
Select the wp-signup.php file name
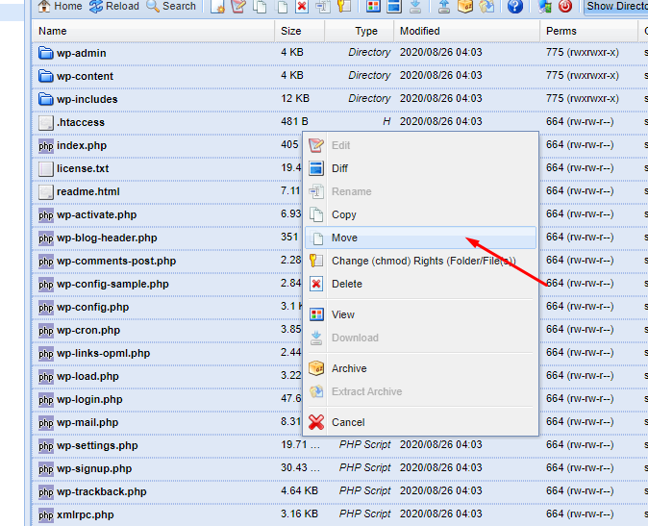coord(94,469)
